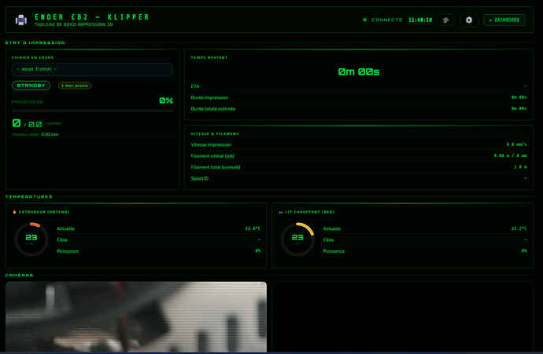This screenshot has width=543, height=354.
Task: Click the hotend 'Cible' target row
Action: pyautogui.click(x=159, y=239)
